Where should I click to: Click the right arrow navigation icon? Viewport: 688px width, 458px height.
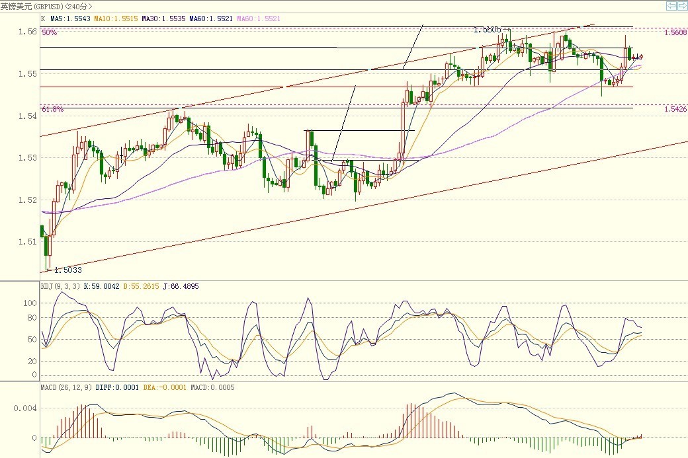pos(682,6)
